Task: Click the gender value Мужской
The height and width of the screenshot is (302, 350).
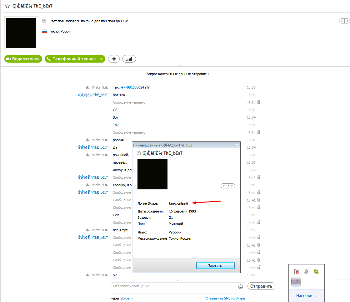Action: coord(176,224)
